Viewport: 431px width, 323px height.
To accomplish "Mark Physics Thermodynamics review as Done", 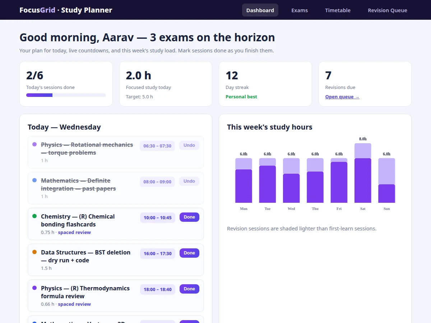I will pyautogui.click(x=189, y=289).
